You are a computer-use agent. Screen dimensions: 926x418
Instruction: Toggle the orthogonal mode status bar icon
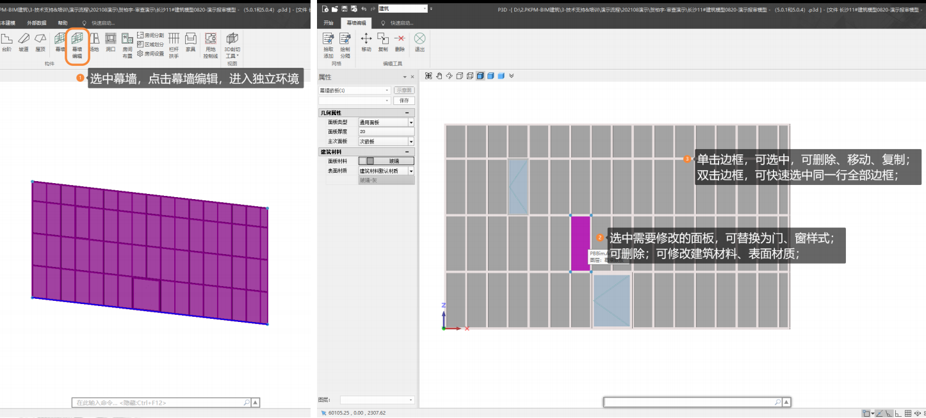pos(898,414)
